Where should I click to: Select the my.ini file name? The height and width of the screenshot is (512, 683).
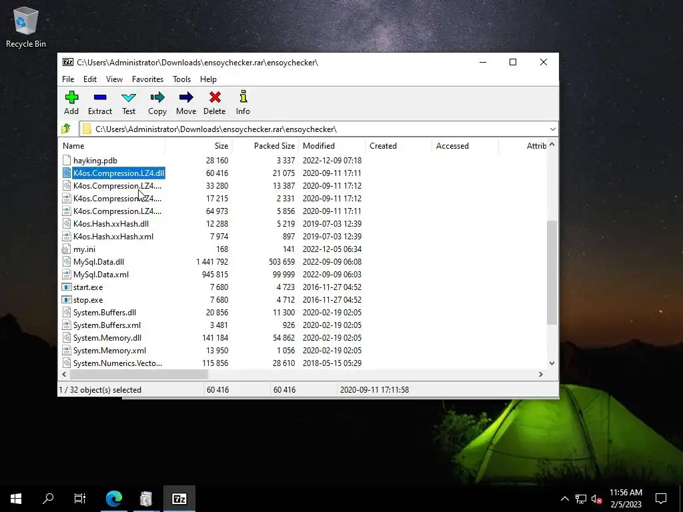(x=84, y=249)
